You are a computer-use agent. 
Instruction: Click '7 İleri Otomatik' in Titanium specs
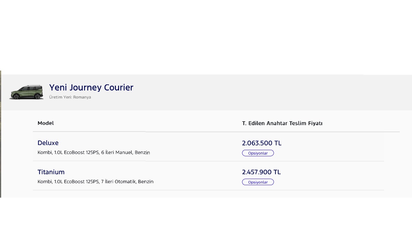coord(118,182)
